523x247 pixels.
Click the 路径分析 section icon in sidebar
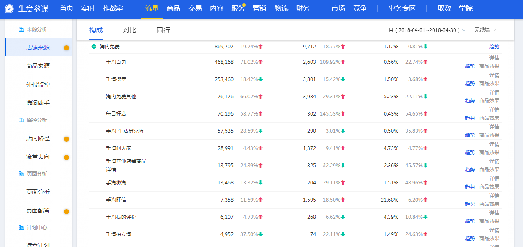pos(21,120)
